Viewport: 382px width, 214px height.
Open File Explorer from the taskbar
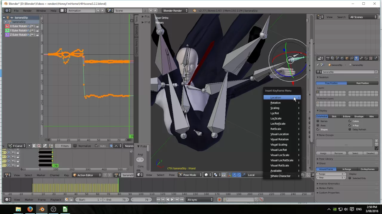coord(18,209)
